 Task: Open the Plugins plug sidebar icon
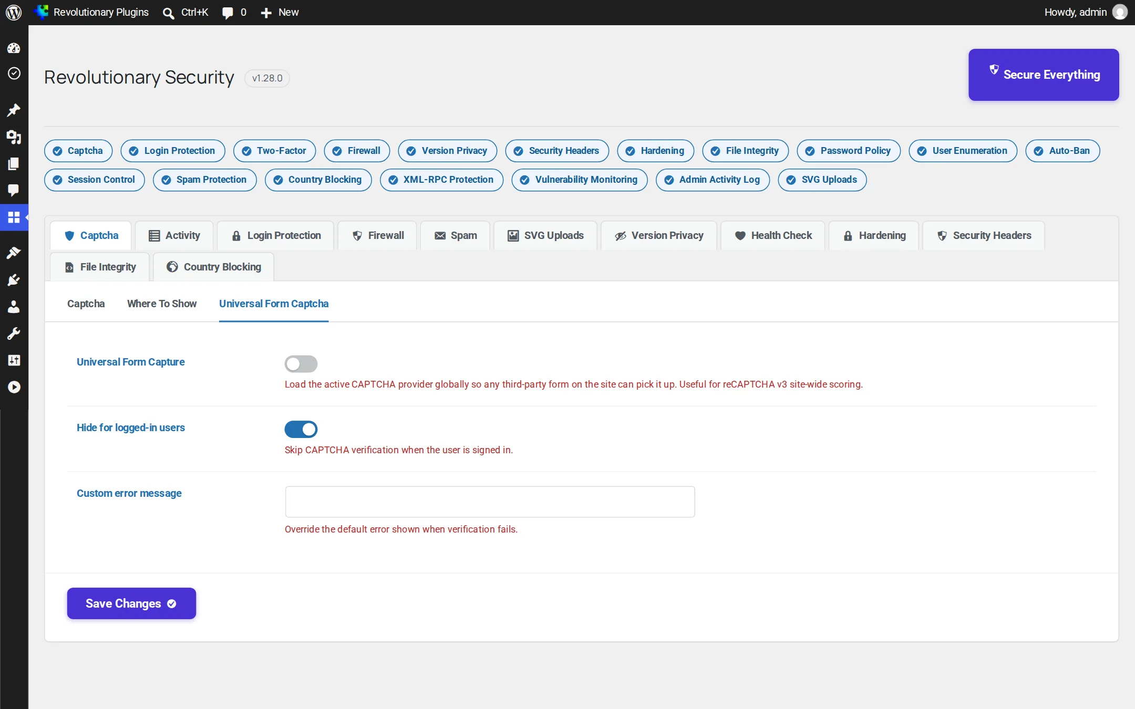[x=14, y=280]
